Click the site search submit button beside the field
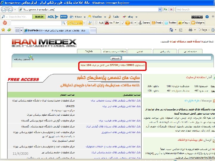 point(116,58)
